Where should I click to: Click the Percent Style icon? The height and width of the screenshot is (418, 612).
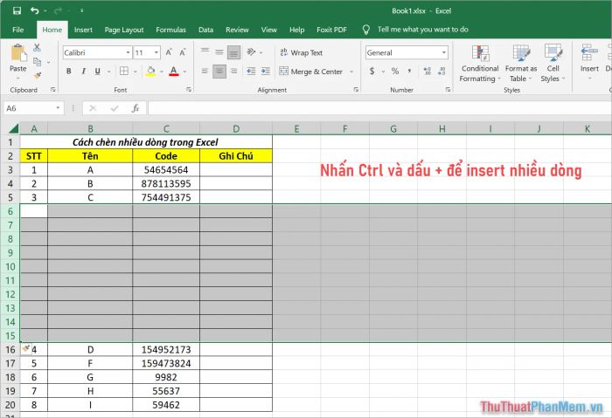click(395, 71)
